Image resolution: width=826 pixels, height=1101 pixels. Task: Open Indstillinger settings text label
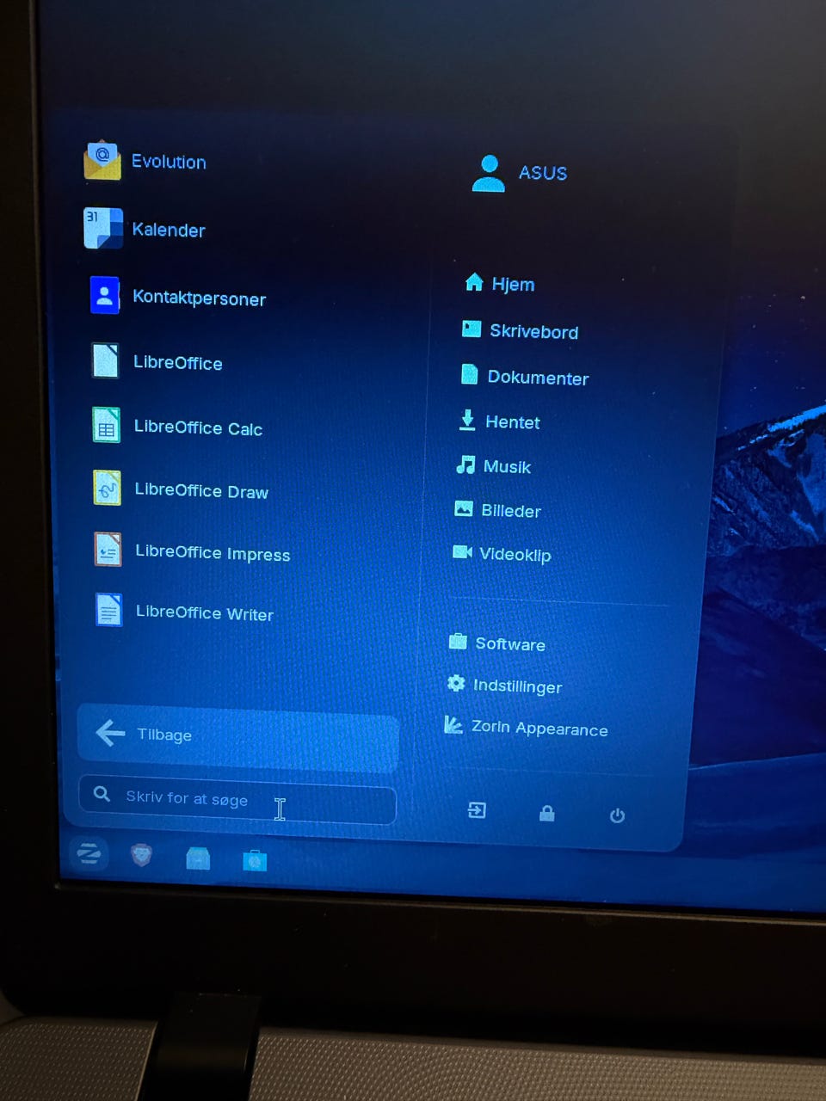pos(517,686)
